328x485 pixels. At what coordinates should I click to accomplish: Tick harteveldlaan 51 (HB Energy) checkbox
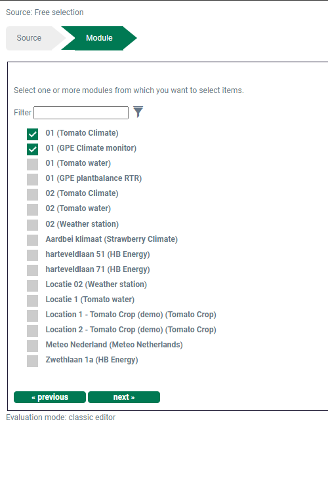pos(33,255)
